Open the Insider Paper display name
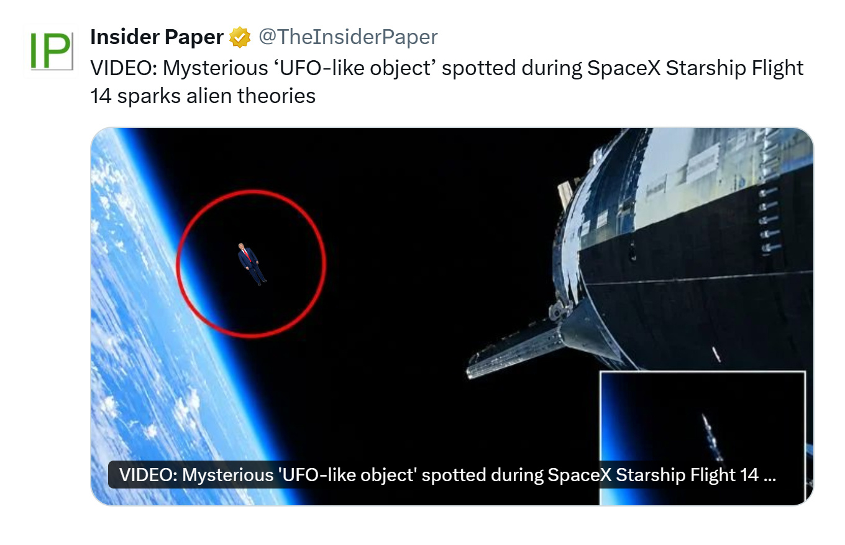The width and height of the screenshot is (845, 545). (157, 37)
